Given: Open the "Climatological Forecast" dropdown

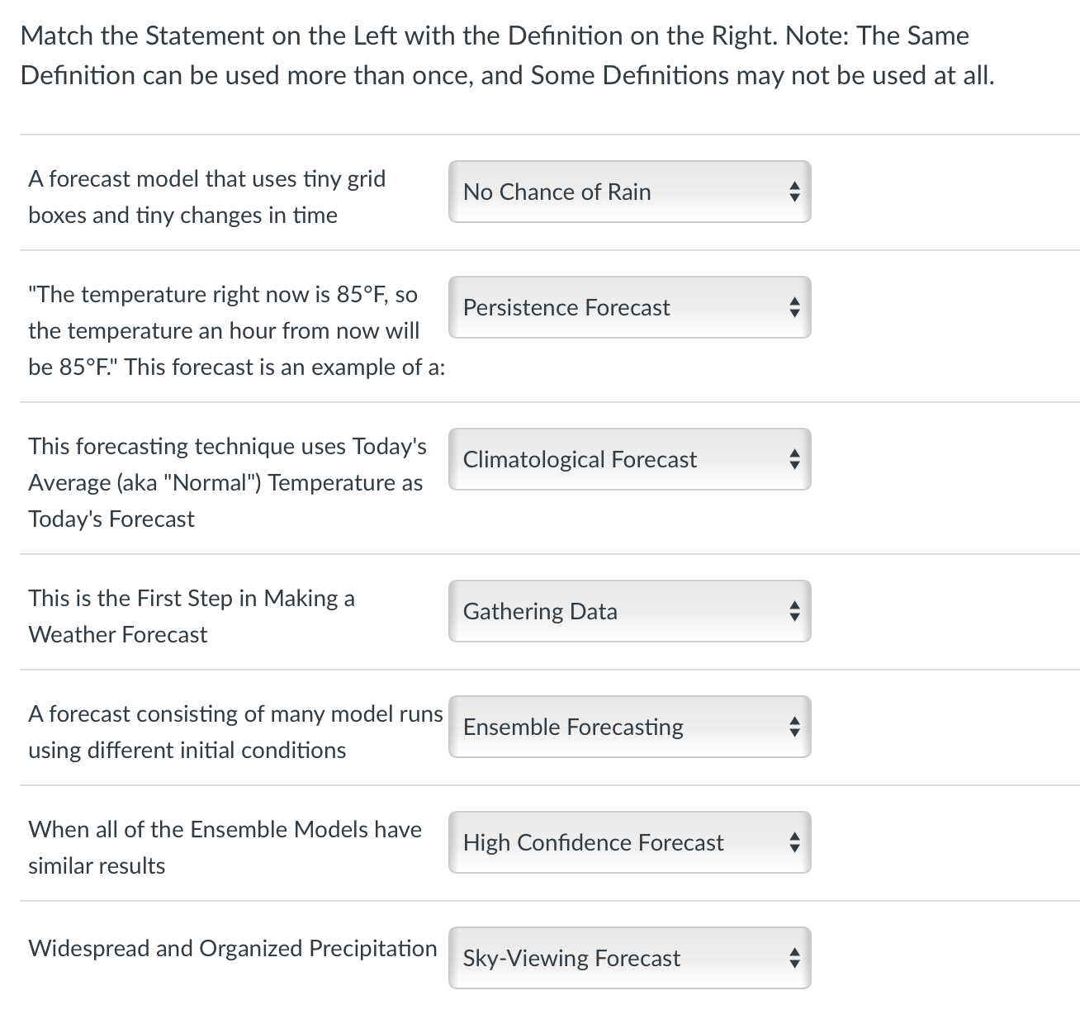Looking at the screenshot, I should (629, 459).
